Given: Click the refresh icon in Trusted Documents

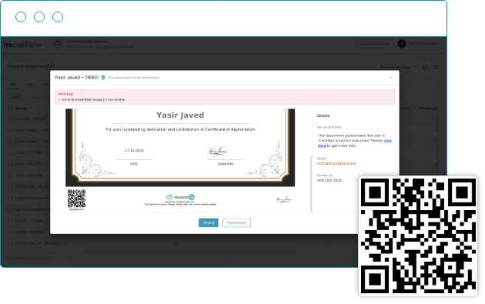Looking at the screenshot, I should tap(424, 67).
